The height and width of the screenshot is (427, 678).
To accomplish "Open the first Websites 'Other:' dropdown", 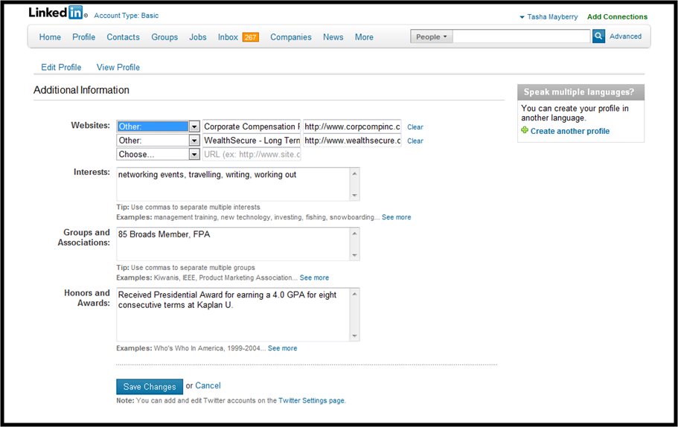I will 158,126.
